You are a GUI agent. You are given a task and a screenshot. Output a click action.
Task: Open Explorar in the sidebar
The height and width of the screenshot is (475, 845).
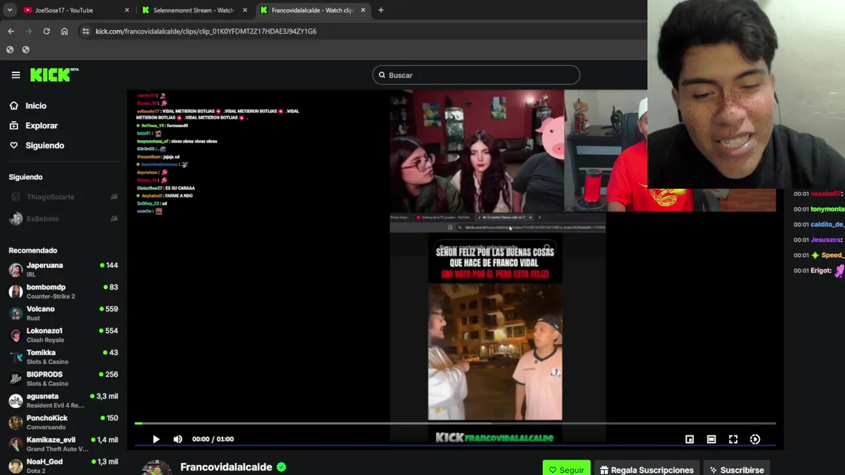(42, 125)
